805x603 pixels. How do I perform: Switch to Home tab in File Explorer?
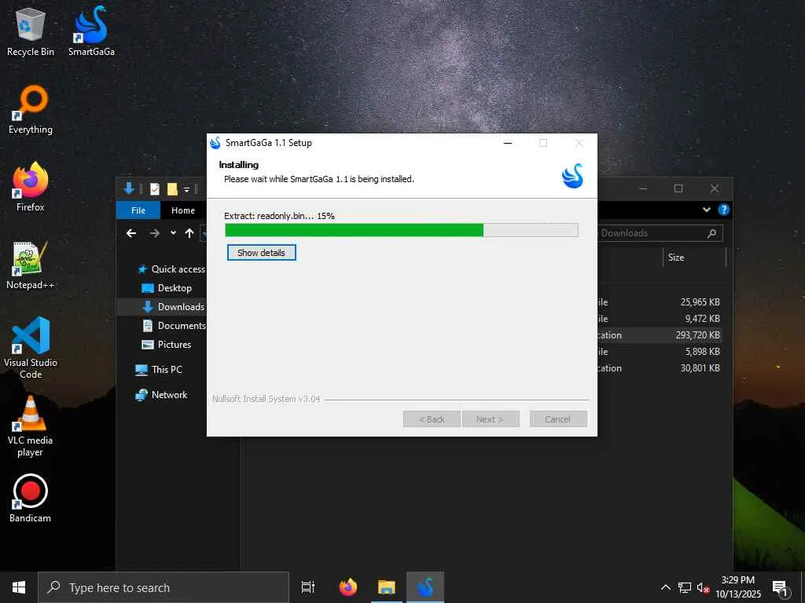(x=182, y=210)
